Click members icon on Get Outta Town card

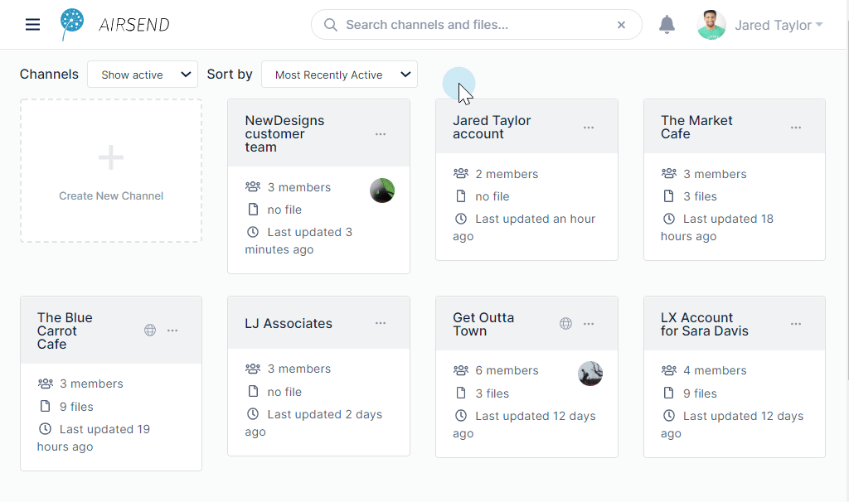point(461,370)
